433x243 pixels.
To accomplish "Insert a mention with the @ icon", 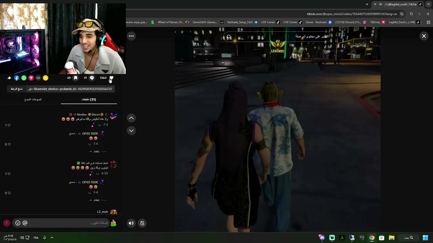I will point(25,223).
